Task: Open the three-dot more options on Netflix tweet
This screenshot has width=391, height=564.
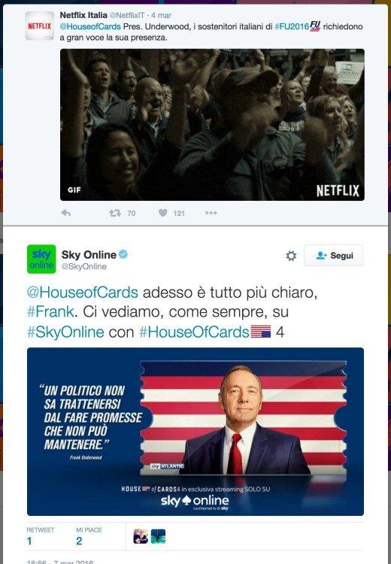Action: [211, 213]
